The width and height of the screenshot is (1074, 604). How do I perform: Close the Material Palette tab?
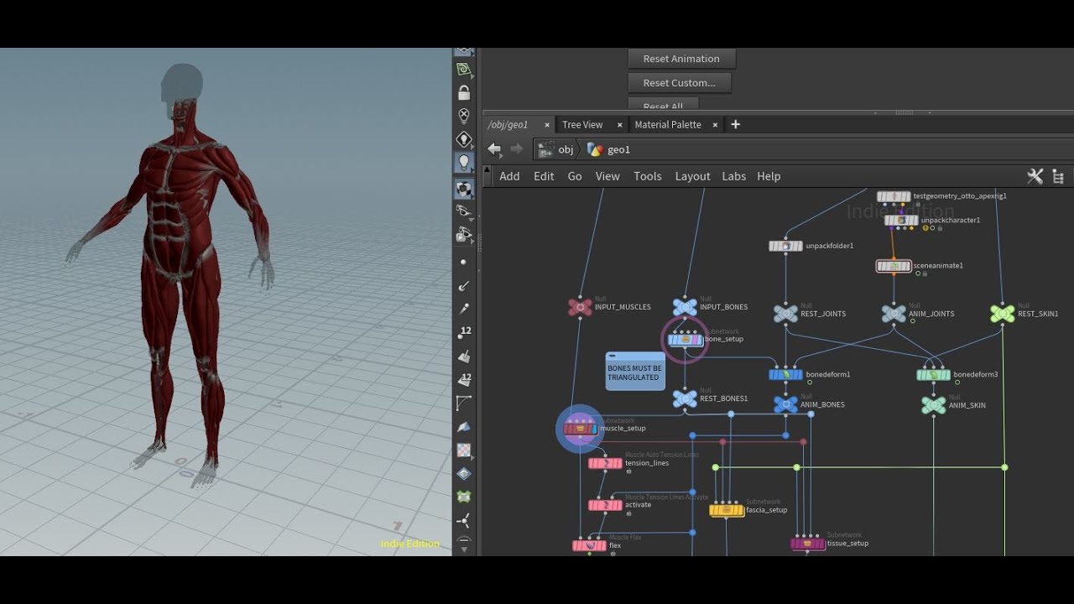715,124
